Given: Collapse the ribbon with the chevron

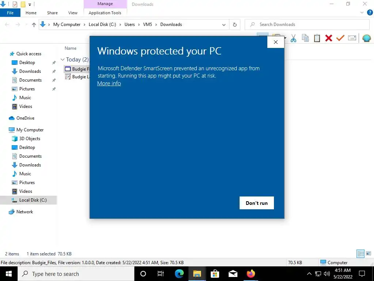Looking at the screenshot, I should tap(362, 13).
